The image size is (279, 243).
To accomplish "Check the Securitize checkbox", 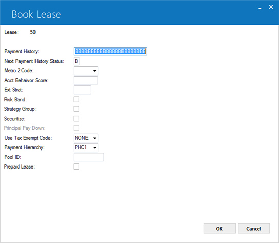I will pos(76,119).
